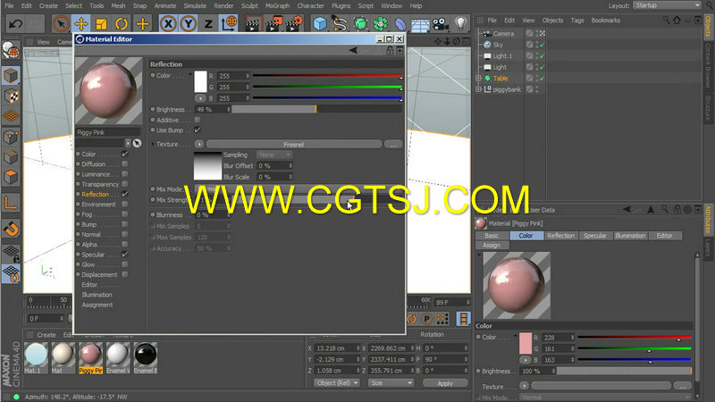This screenshot has height=402, width=715.
Task: Expand the Table object in Object Manager
Action: click(x=479, y=79)
